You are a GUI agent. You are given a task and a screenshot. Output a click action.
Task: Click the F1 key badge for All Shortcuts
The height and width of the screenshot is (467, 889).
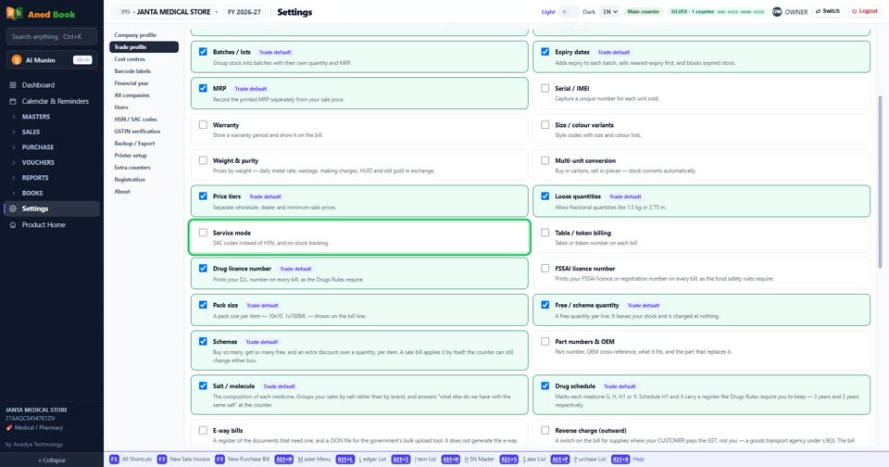pyautogui.click(x=114, y=459)
